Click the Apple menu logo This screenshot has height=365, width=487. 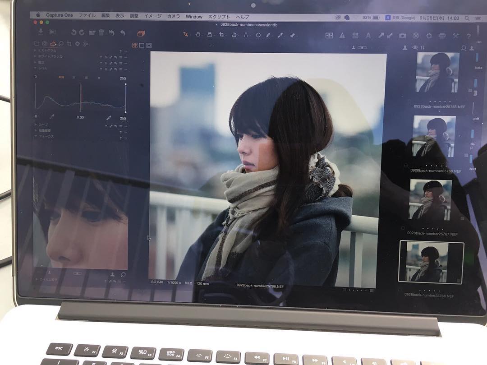[38, 14]
